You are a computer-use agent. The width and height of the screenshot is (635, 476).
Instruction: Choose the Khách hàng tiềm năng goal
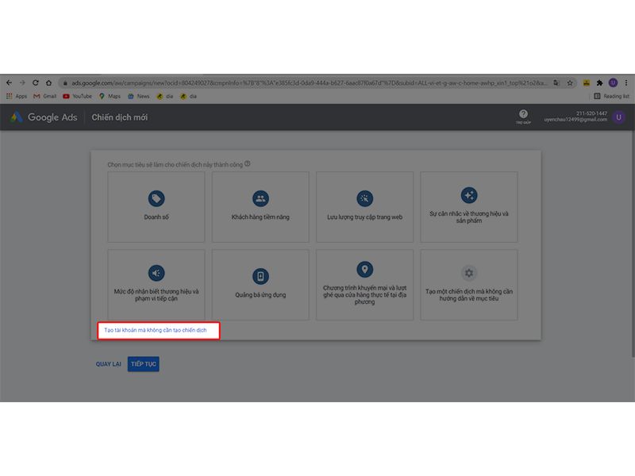pyautogui.click(x=260, y=199)
